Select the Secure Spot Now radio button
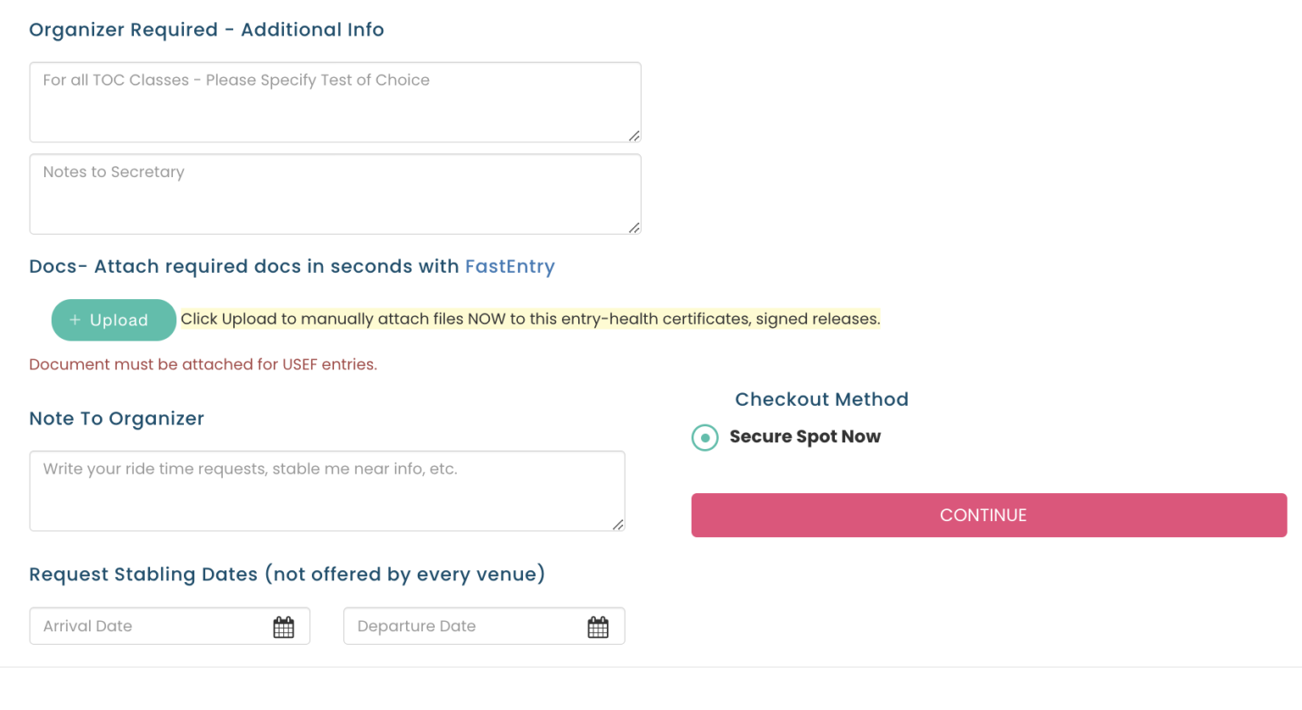The width and height of the screenshot is (1302, 710). pyautogui.click(x=705, y=438)
